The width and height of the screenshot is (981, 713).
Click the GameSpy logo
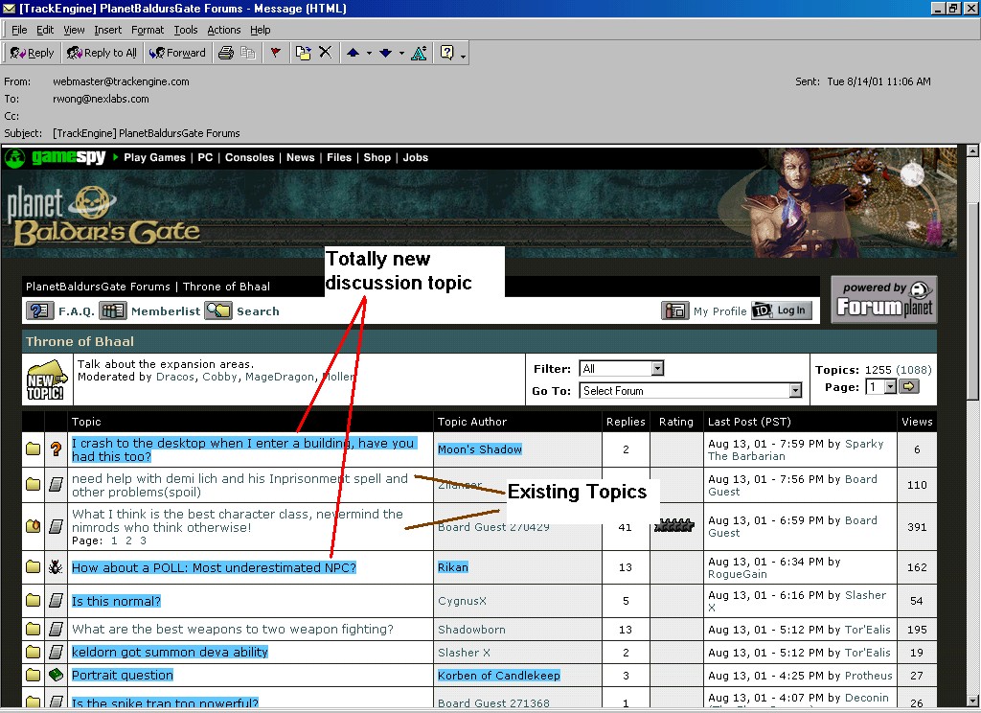[x=55, y=158]
